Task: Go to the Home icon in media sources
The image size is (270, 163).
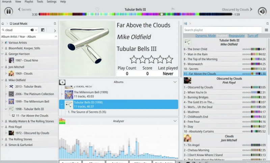Action: pos(3,24)
